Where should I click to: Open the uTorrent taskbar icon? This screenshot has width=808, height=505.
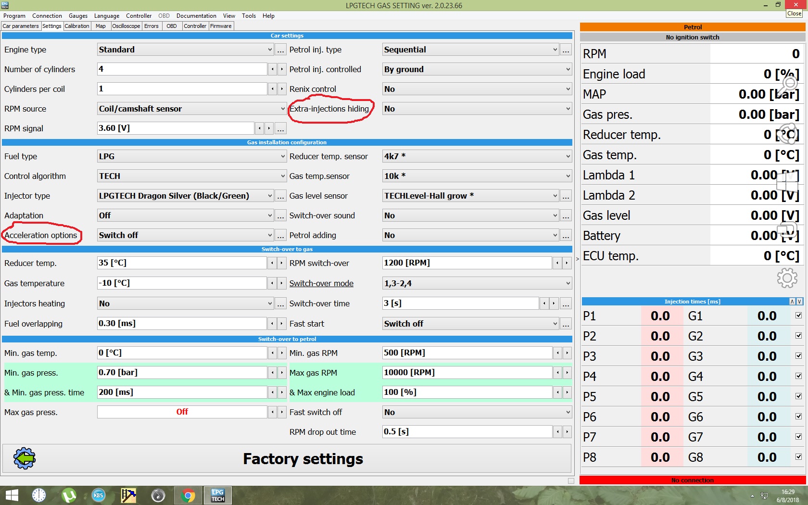[69, 495]
